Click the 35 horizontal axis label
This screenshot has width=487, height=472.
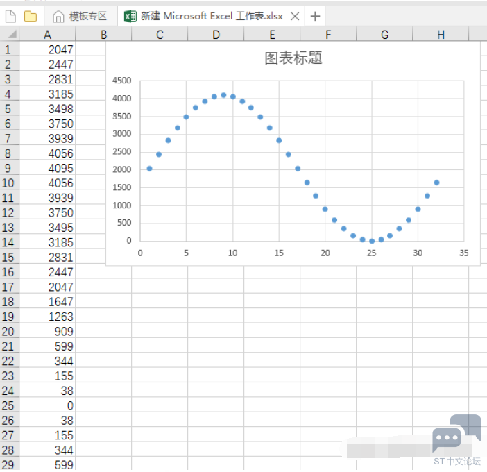tap(463, 253)
